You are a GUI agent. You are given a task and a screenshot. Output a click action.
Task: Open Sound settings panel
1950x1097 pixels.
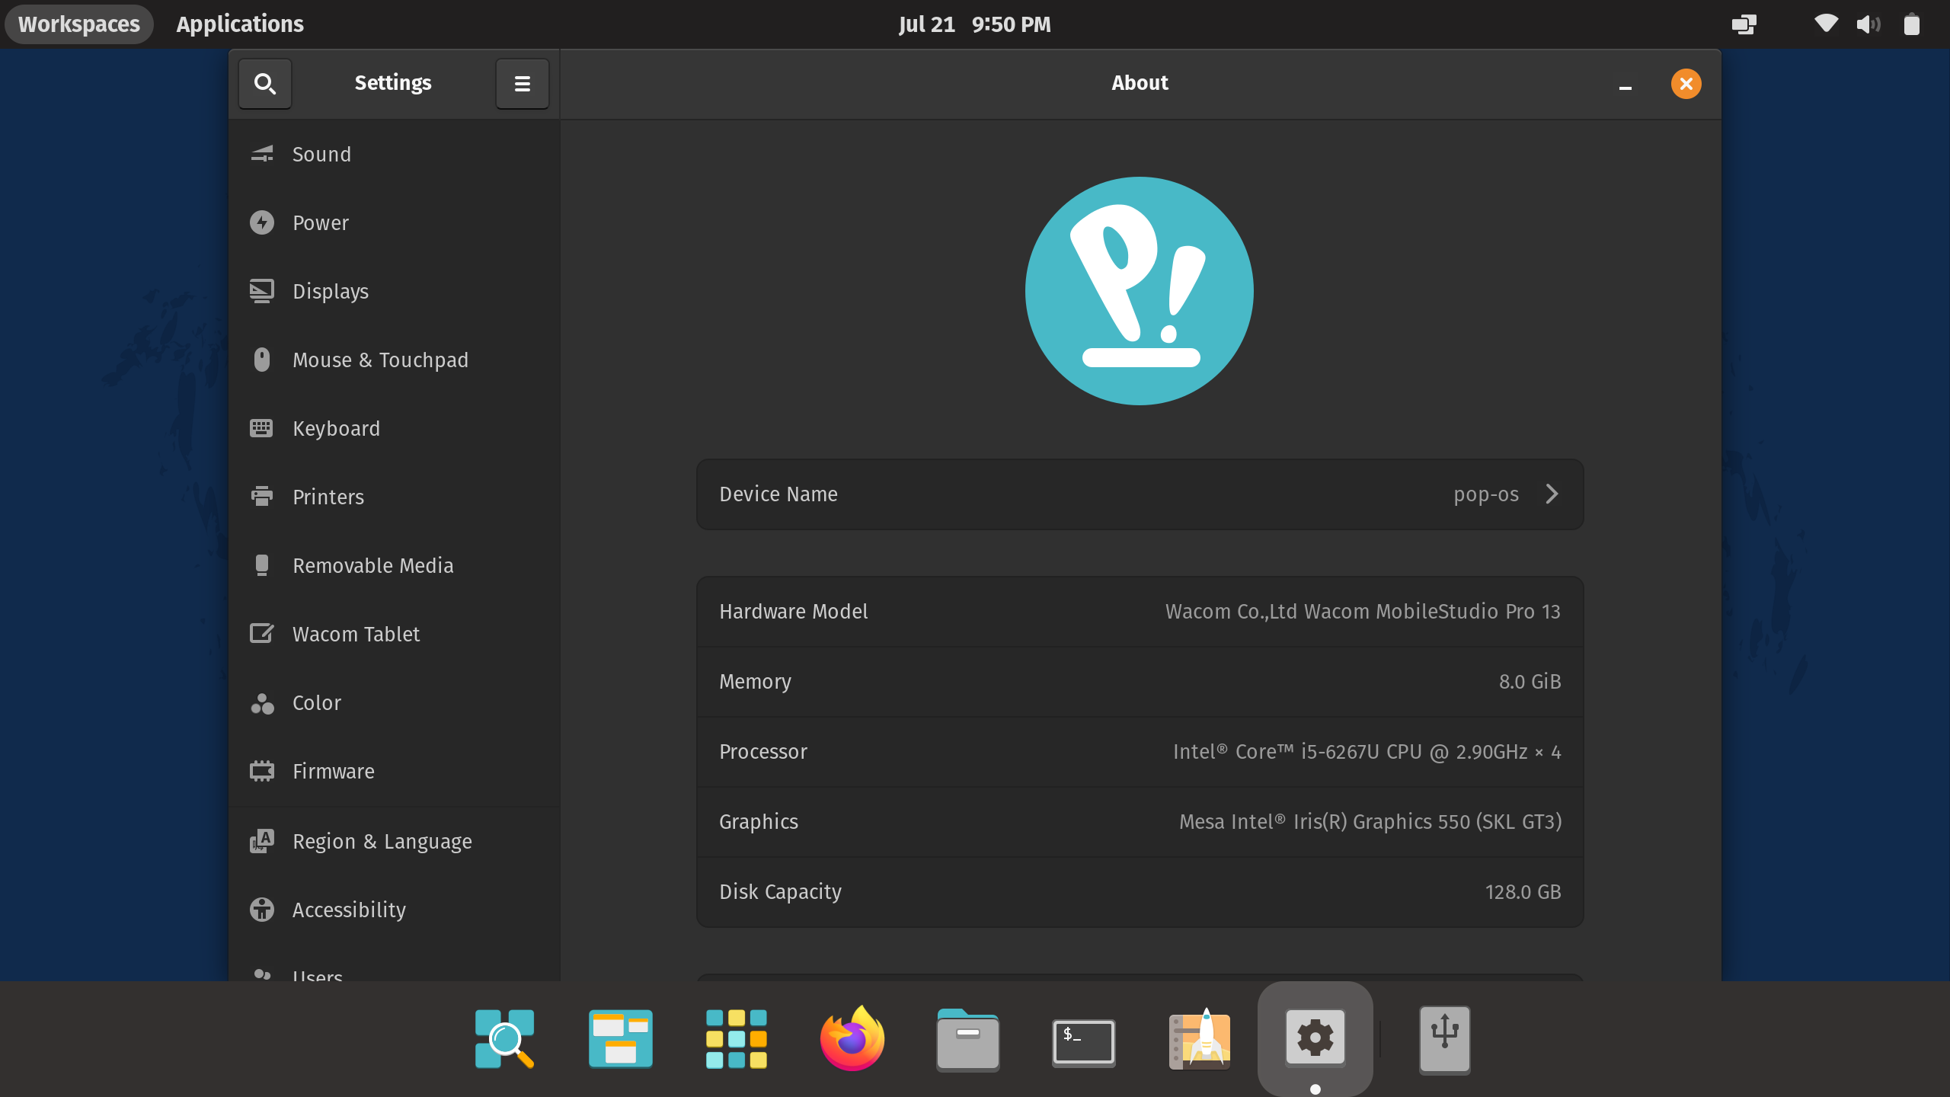(x=321, y=155)
